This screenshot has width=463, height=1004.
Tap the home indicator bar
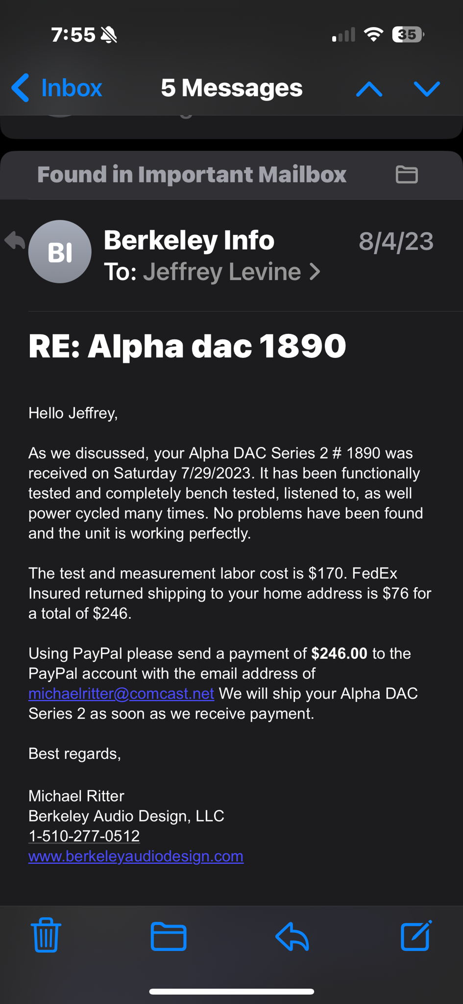231,991
